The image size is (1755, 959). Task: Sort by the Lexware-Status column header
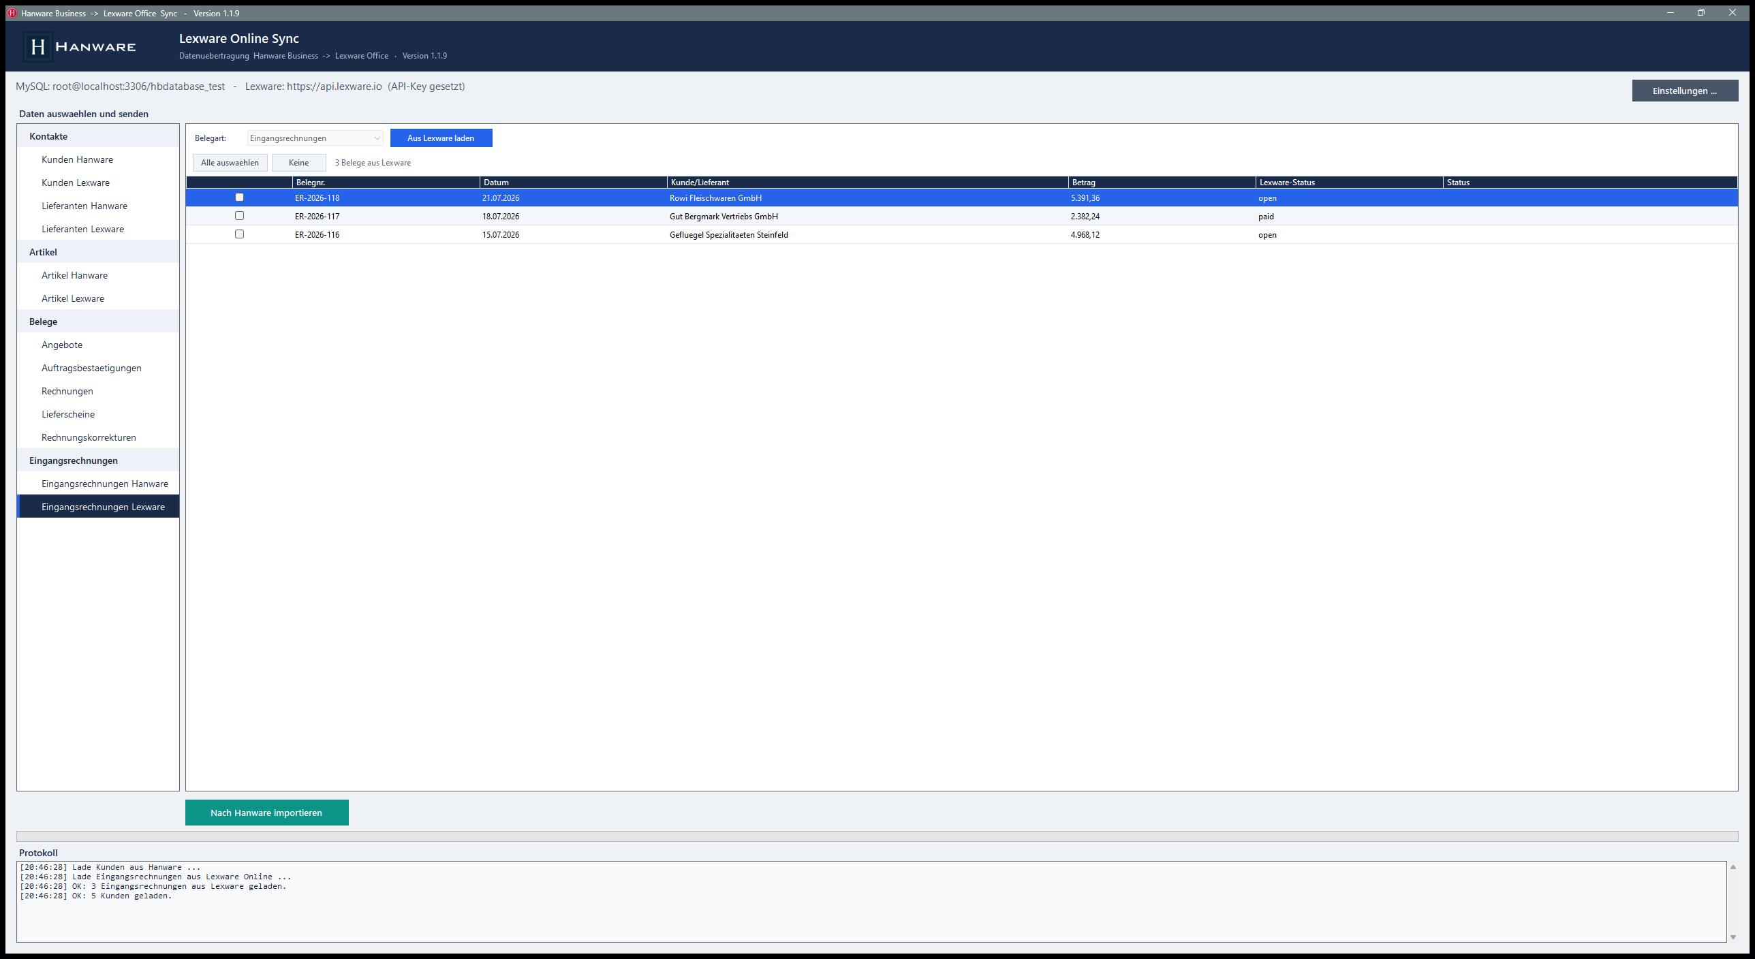[1349, 183]
